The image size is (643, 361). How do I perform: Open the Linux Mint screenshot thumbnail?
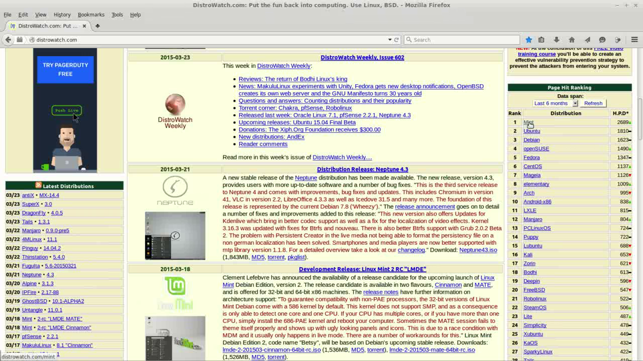coord(175,338)
